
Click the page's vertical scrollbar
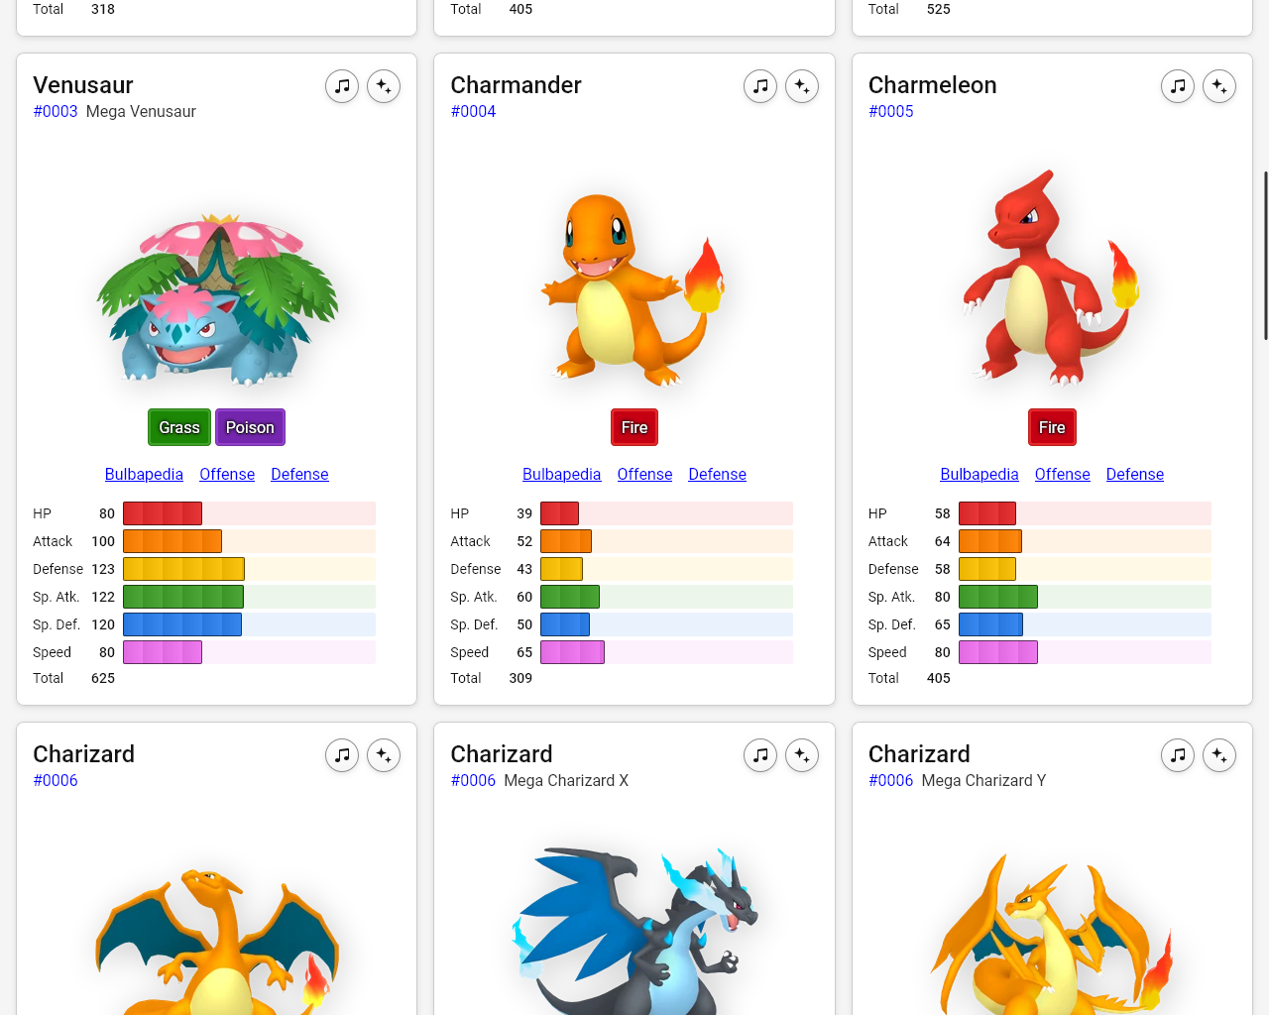[1265, 256]
